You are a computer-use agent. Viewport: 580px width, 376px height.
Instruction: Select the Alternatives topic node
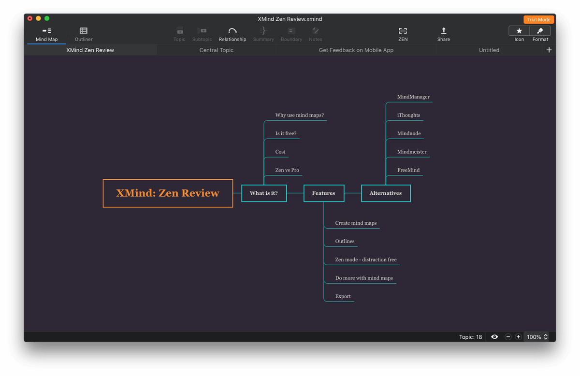click(x=386, y=193)
